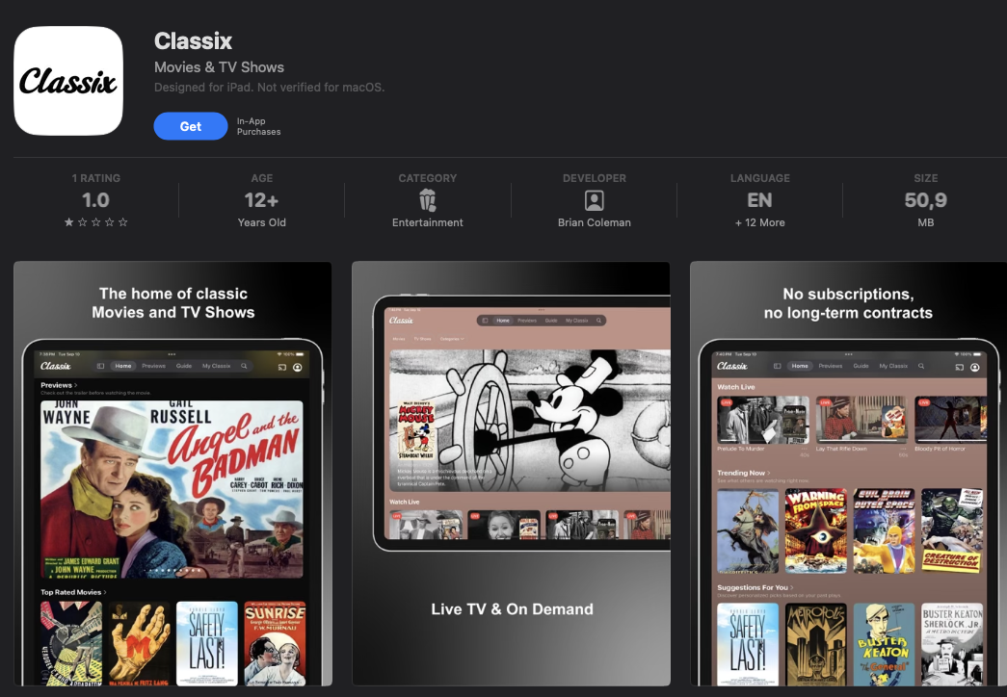Expand Top Rated Movies chevron
Image resolution: width=1007 pixels, height=697 pixels.
click(105, 592)
